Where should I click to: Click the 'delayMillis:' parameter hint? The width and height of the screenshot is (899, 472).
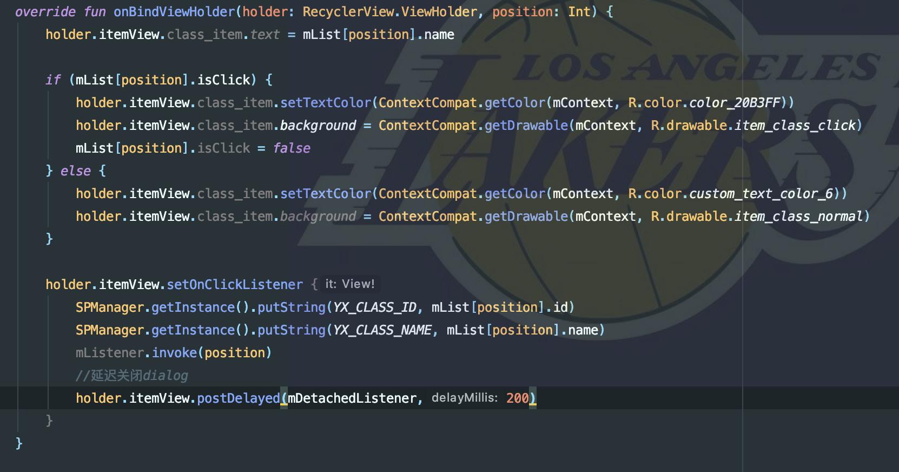pyautogui.click(x=465, y=398)
